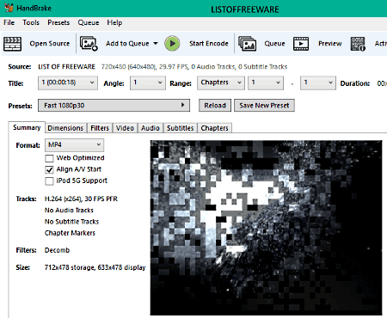
Task: Click the No Audio Tracks text
Action: point(69,211)
